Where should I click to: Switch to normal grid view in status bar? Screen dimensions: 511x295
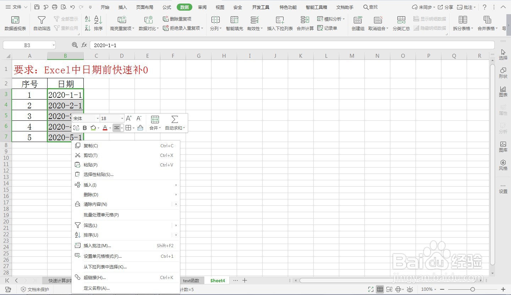click(x=380, y=289)
